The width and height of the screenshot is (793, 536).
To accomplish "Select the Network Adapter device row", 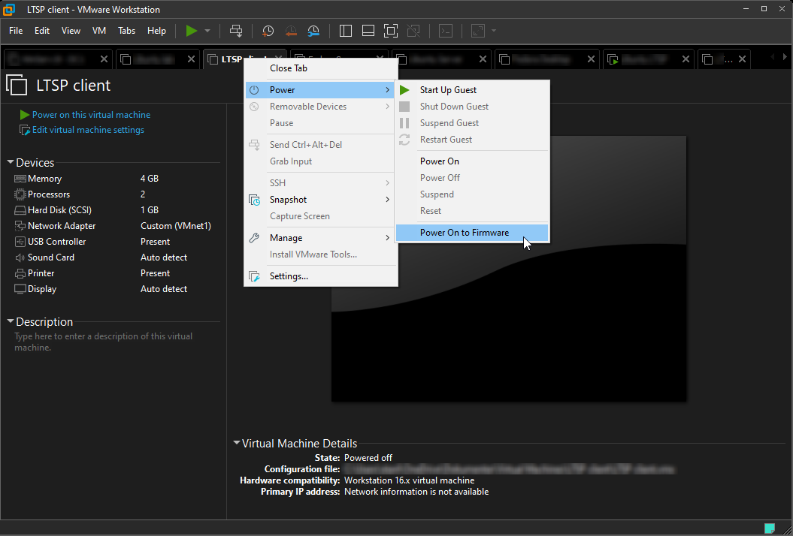I will pyautogui.click(x=114, y=226).
